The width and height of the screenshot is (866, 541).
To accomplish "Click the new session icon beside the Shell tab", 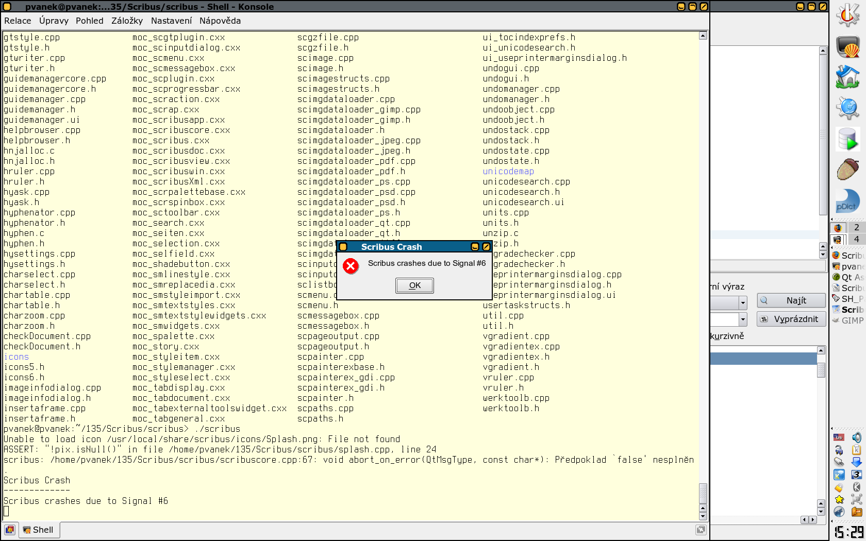I will point(10,530).
